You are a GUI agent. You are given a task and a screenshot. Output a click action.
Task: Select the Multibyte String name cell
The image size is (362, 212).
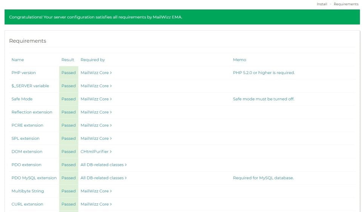point(28,191)
